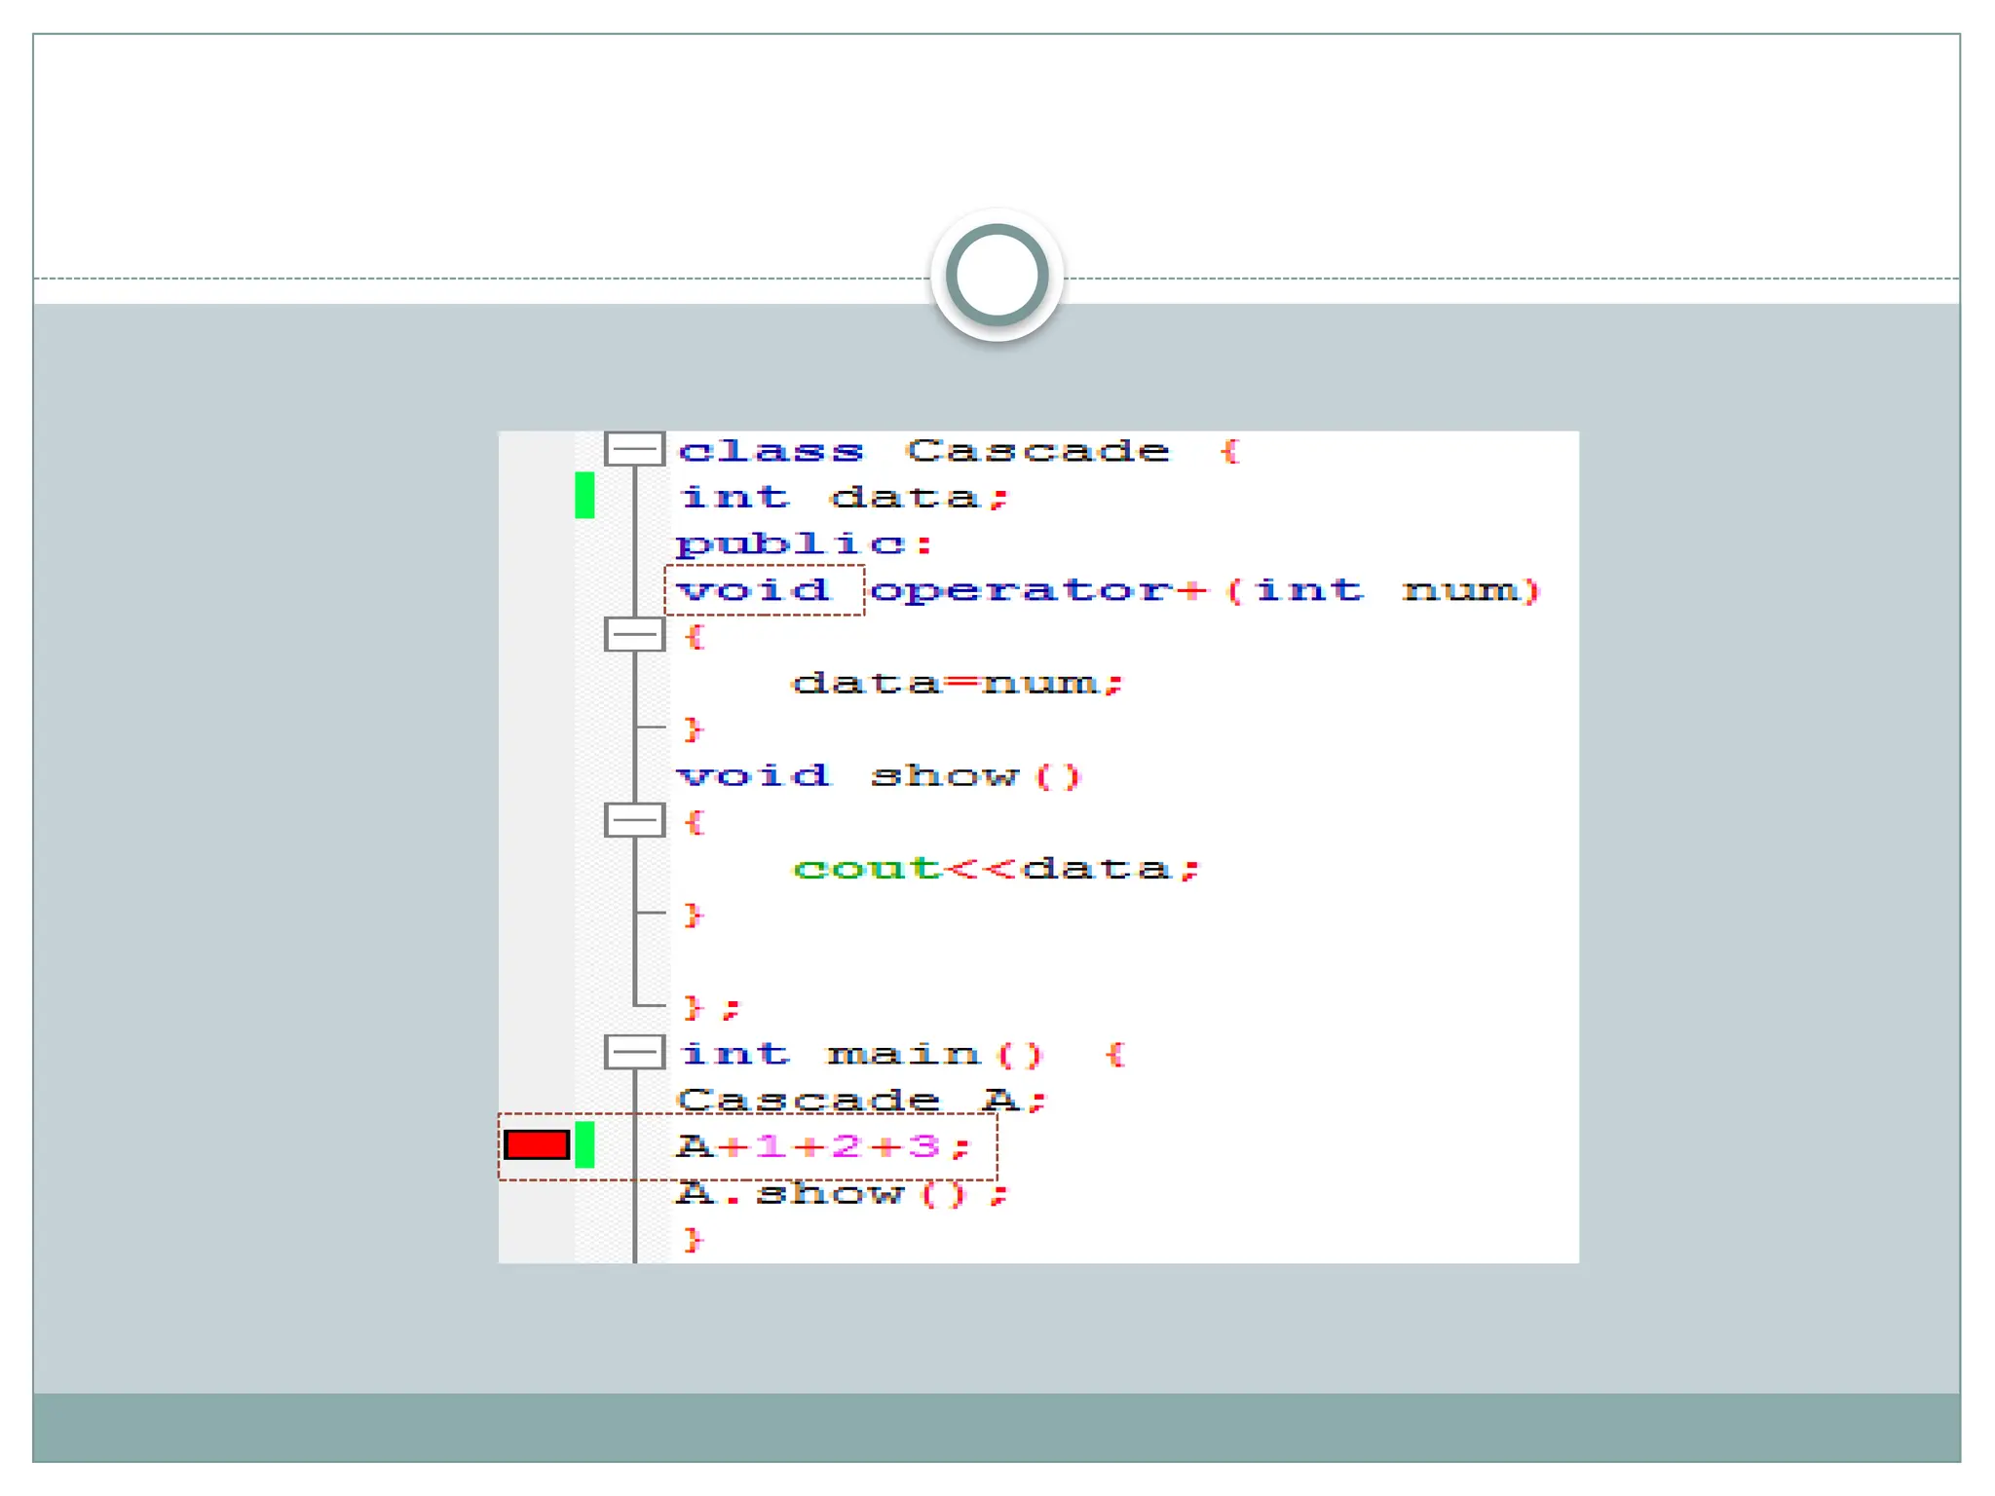Collapse the int main() fold box
Screen dimensions: 1995x1496
[x=634, y=1052]
